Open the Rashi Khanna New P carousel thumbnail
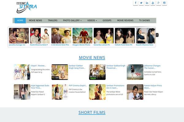Viewport: 184px width, 122px height. pyautogui.click(x=40, y=36)
